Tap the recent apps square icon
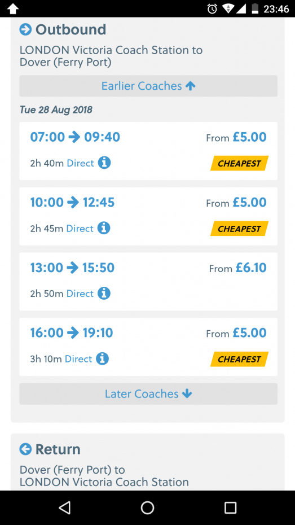Screen dimensions: 295x525 [230, 508]
